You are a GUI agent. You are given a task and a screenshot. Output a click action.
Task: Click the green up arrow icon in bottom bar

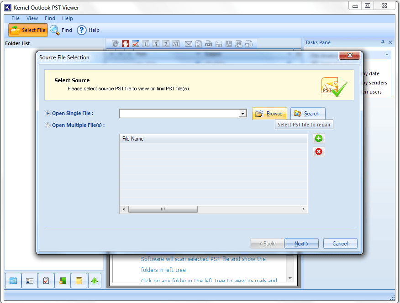click(x=95, y=281)
